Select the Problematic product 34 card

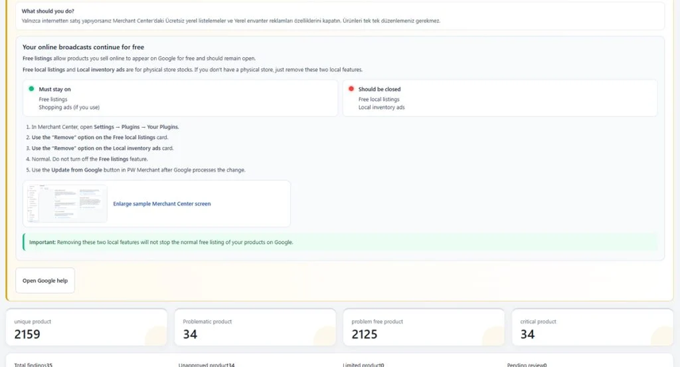255,328
